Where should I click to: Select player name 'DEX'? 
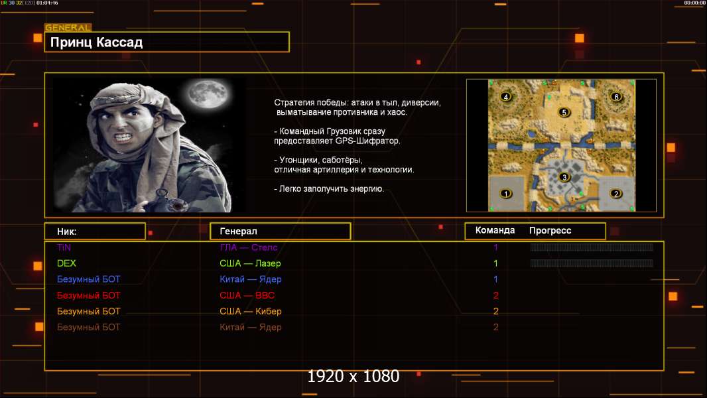tap(66, 263)
